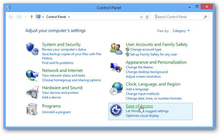The width and height of the screenshot is (221, 135).
Task: Click Optimize visual display
Action: click(142, 116)
